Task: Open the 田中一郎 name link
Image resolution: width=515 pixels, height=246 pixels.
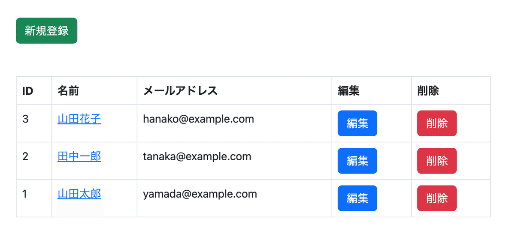Action: [x=79, y=156]
